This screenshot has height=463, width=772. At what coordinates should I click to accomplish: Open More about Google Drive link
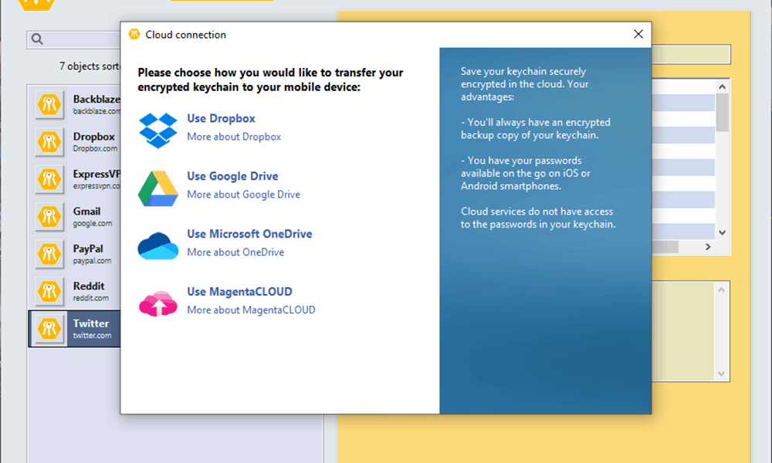click(x=244, y=194)
